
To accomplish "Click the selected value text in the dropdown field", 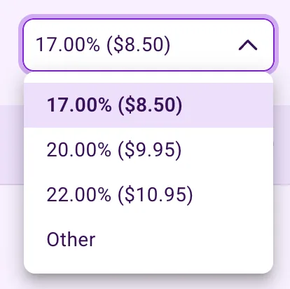I will [103, 45].
